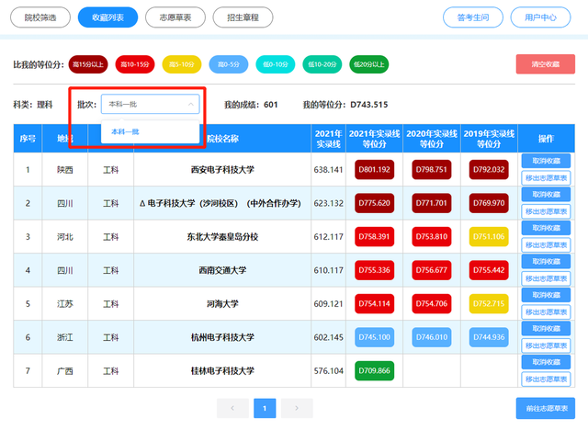This screenshot has height=430, width=588.
Task: Click the 浙江 region cell
Action: click(65, 337)
